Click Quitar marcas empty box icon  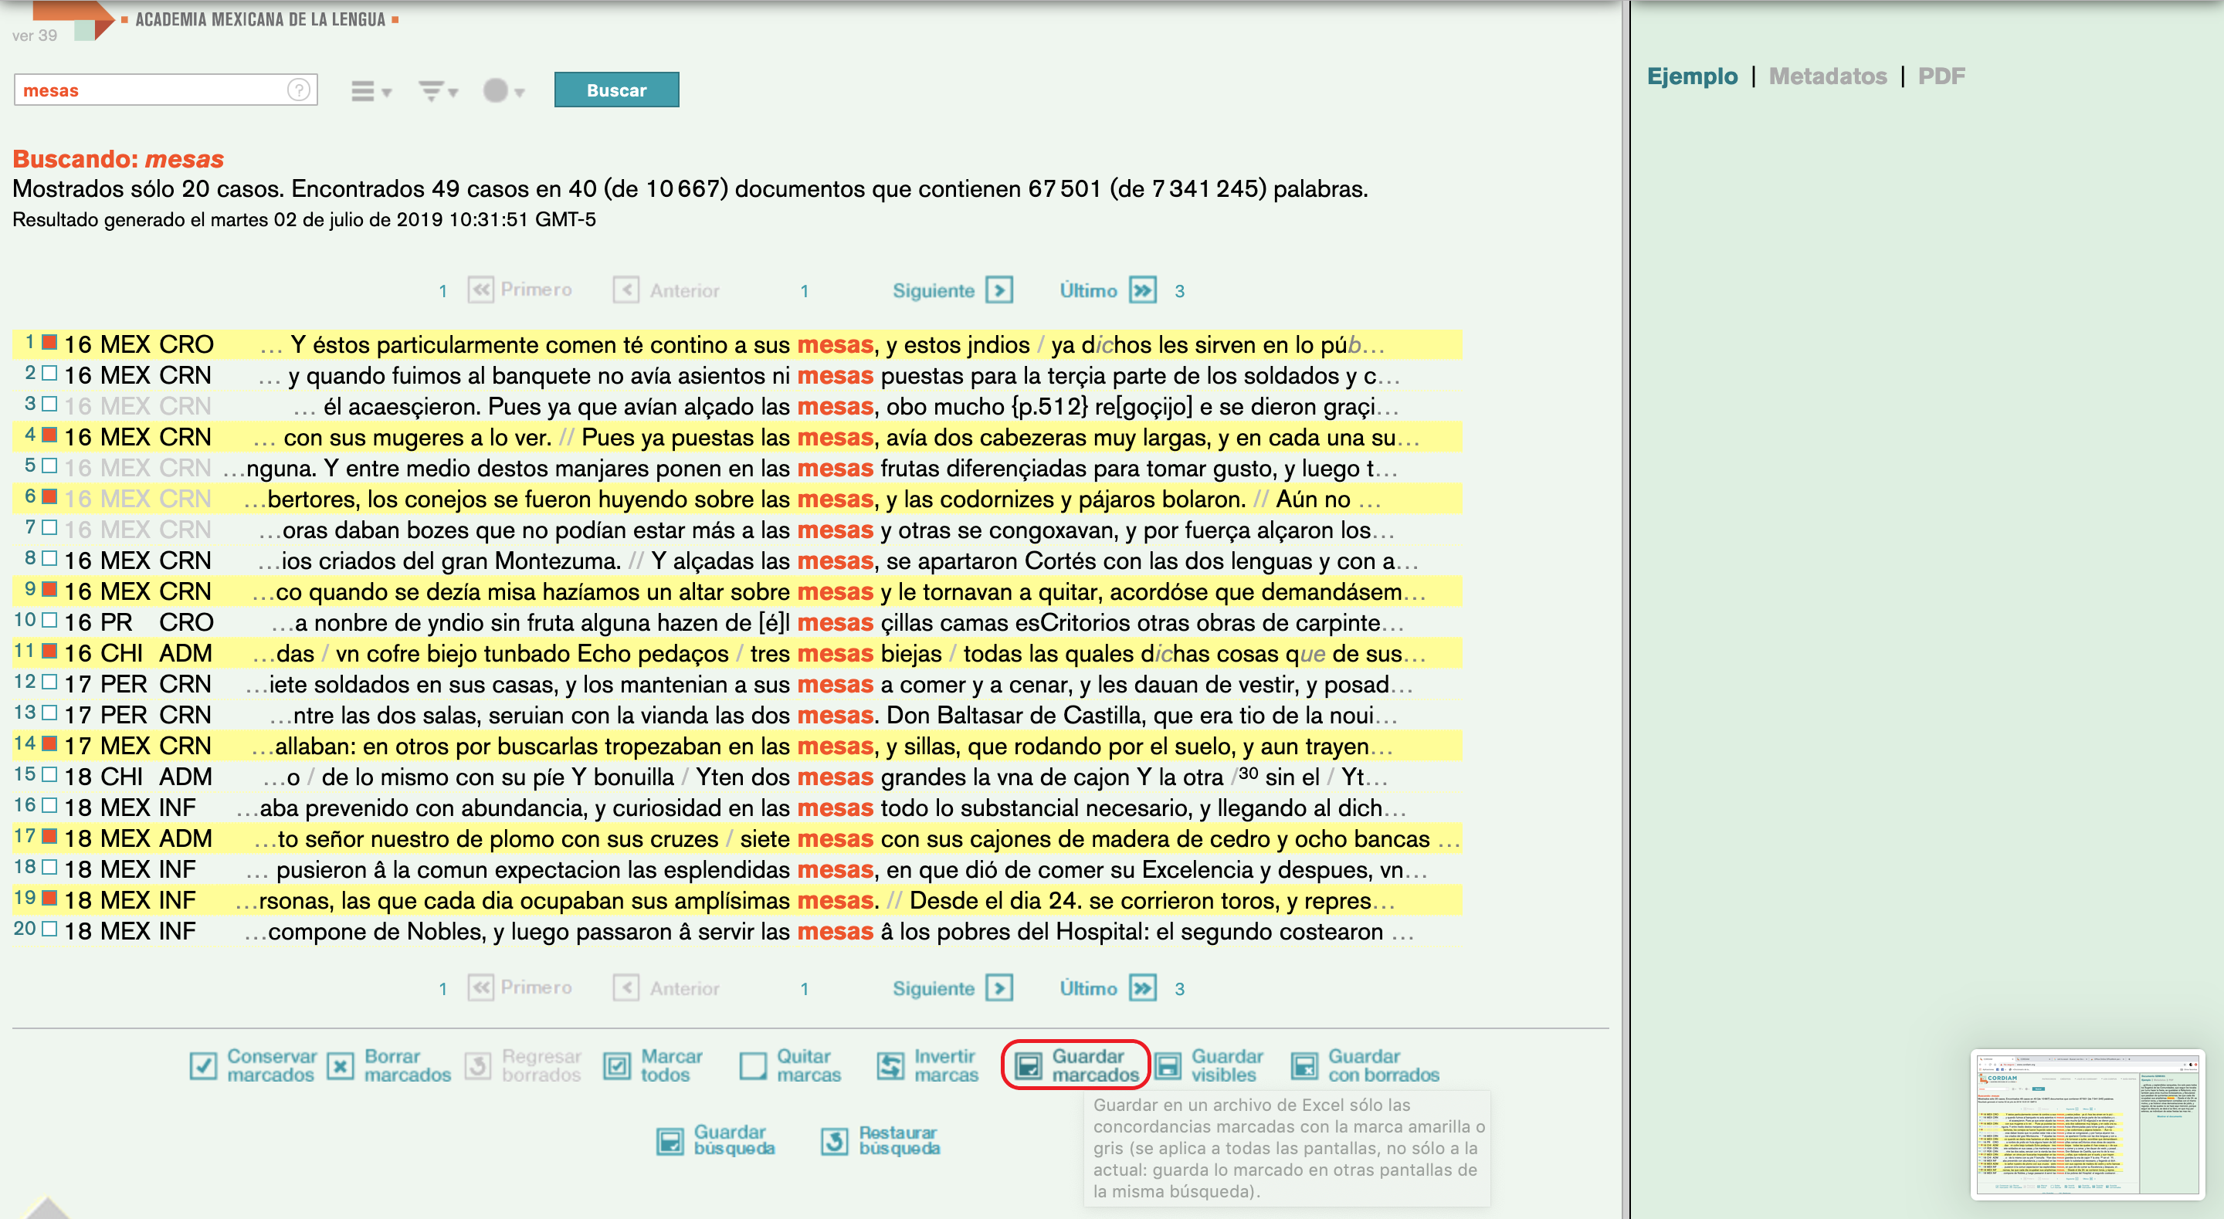753,1065
